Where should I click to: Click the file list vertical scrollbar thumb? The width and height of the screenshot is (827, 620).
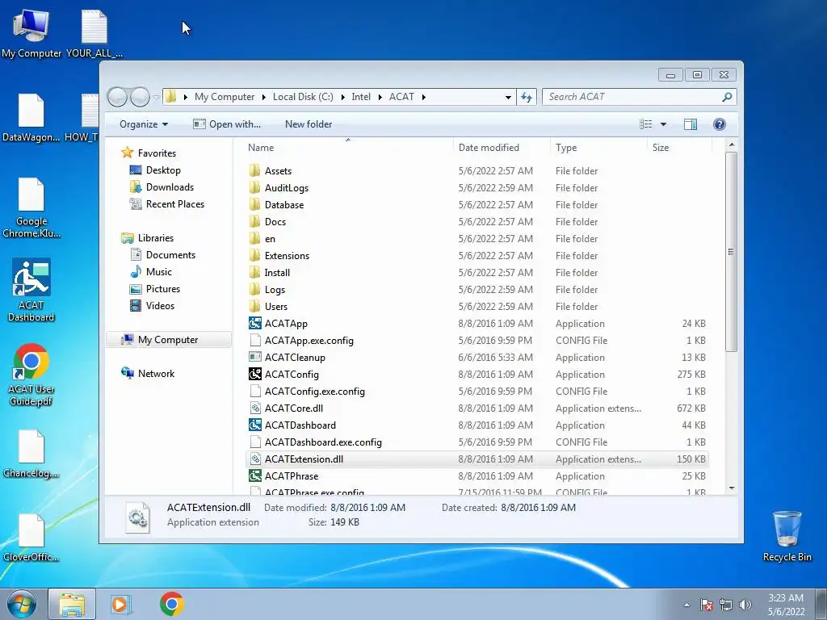731,252
